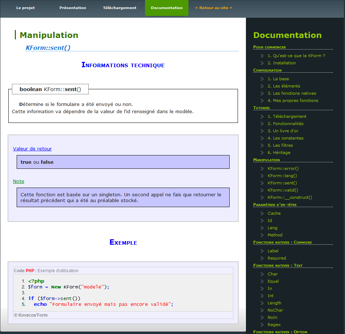Open the Héritage tutorial
345x334 pixels.
click(279, 153)
